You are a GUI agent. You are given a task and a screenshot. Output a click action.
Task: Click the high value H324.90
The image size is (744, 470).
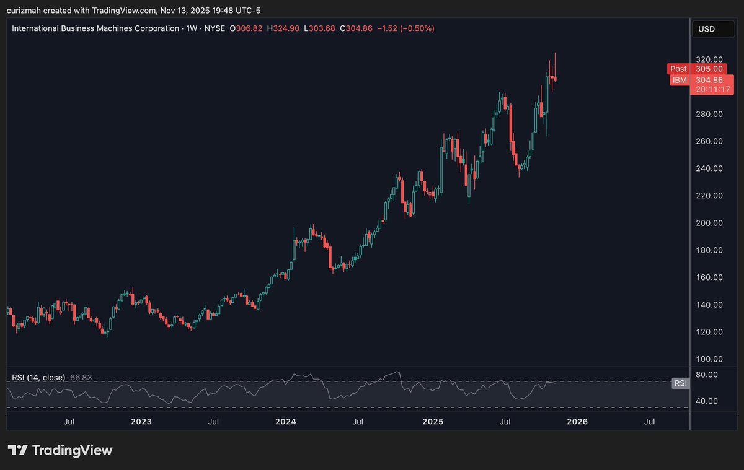pos(285,28)
